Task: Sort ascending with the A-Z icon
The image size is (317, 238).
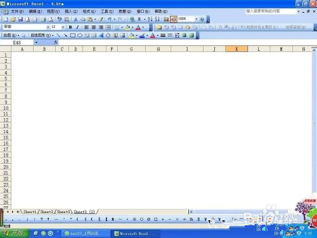Action: tap(150, 19)
